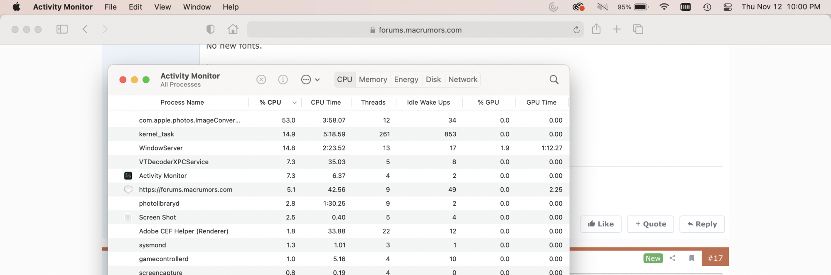Open Control Center in the menu bar

(x=728, y=7)
